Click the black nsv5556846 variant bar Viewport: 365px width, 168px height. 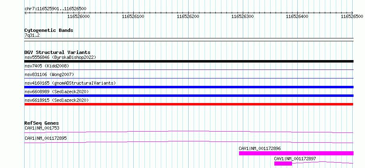189,61
